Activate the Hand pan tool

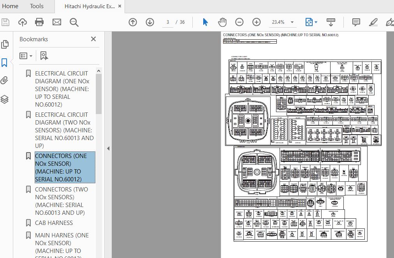(x=222, y=22)
